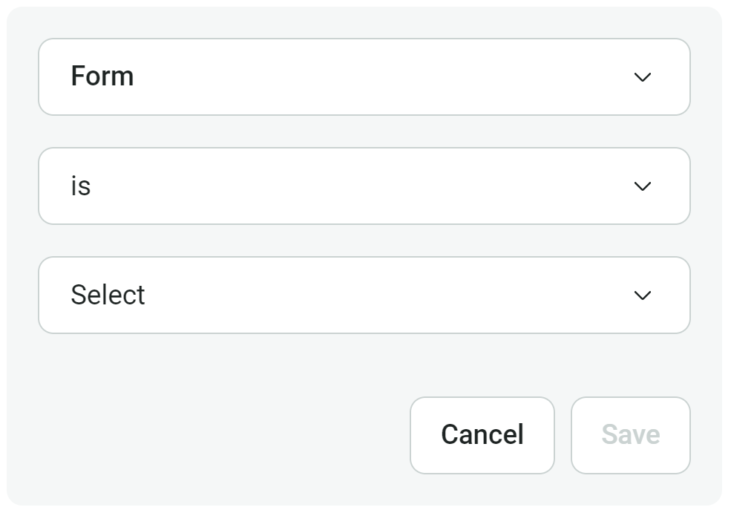
Task: Choose a value in the Select combo box
Action: pos(364,295)
